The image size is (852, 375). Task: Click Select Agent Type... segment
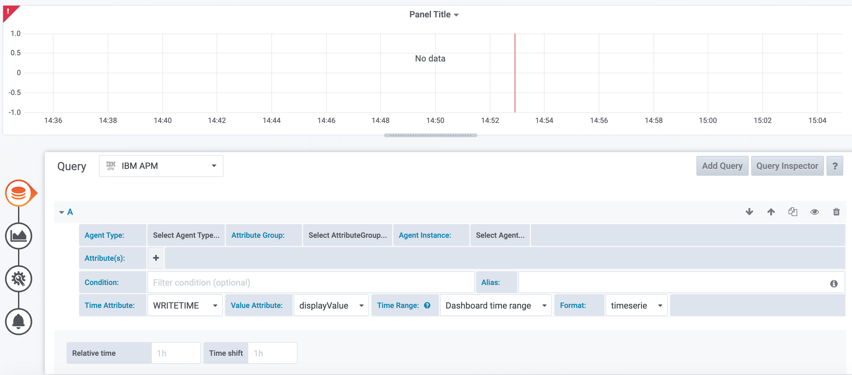coord(186,235)
